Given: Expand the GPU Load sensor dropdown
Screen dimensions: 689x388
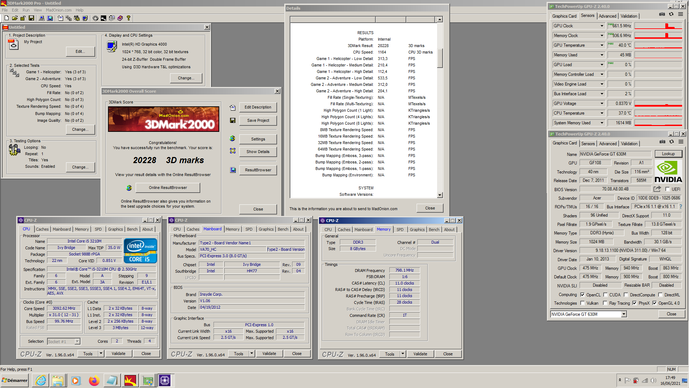Looking at the screenshot, I should click(602, 65).
